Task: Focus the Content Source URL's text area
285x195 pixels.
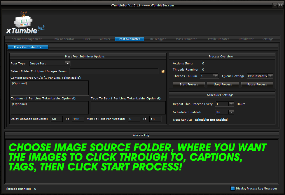Action: tap(50, 88)
